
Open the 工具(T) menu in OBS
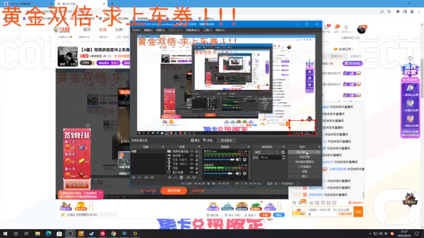pos(207,30)
